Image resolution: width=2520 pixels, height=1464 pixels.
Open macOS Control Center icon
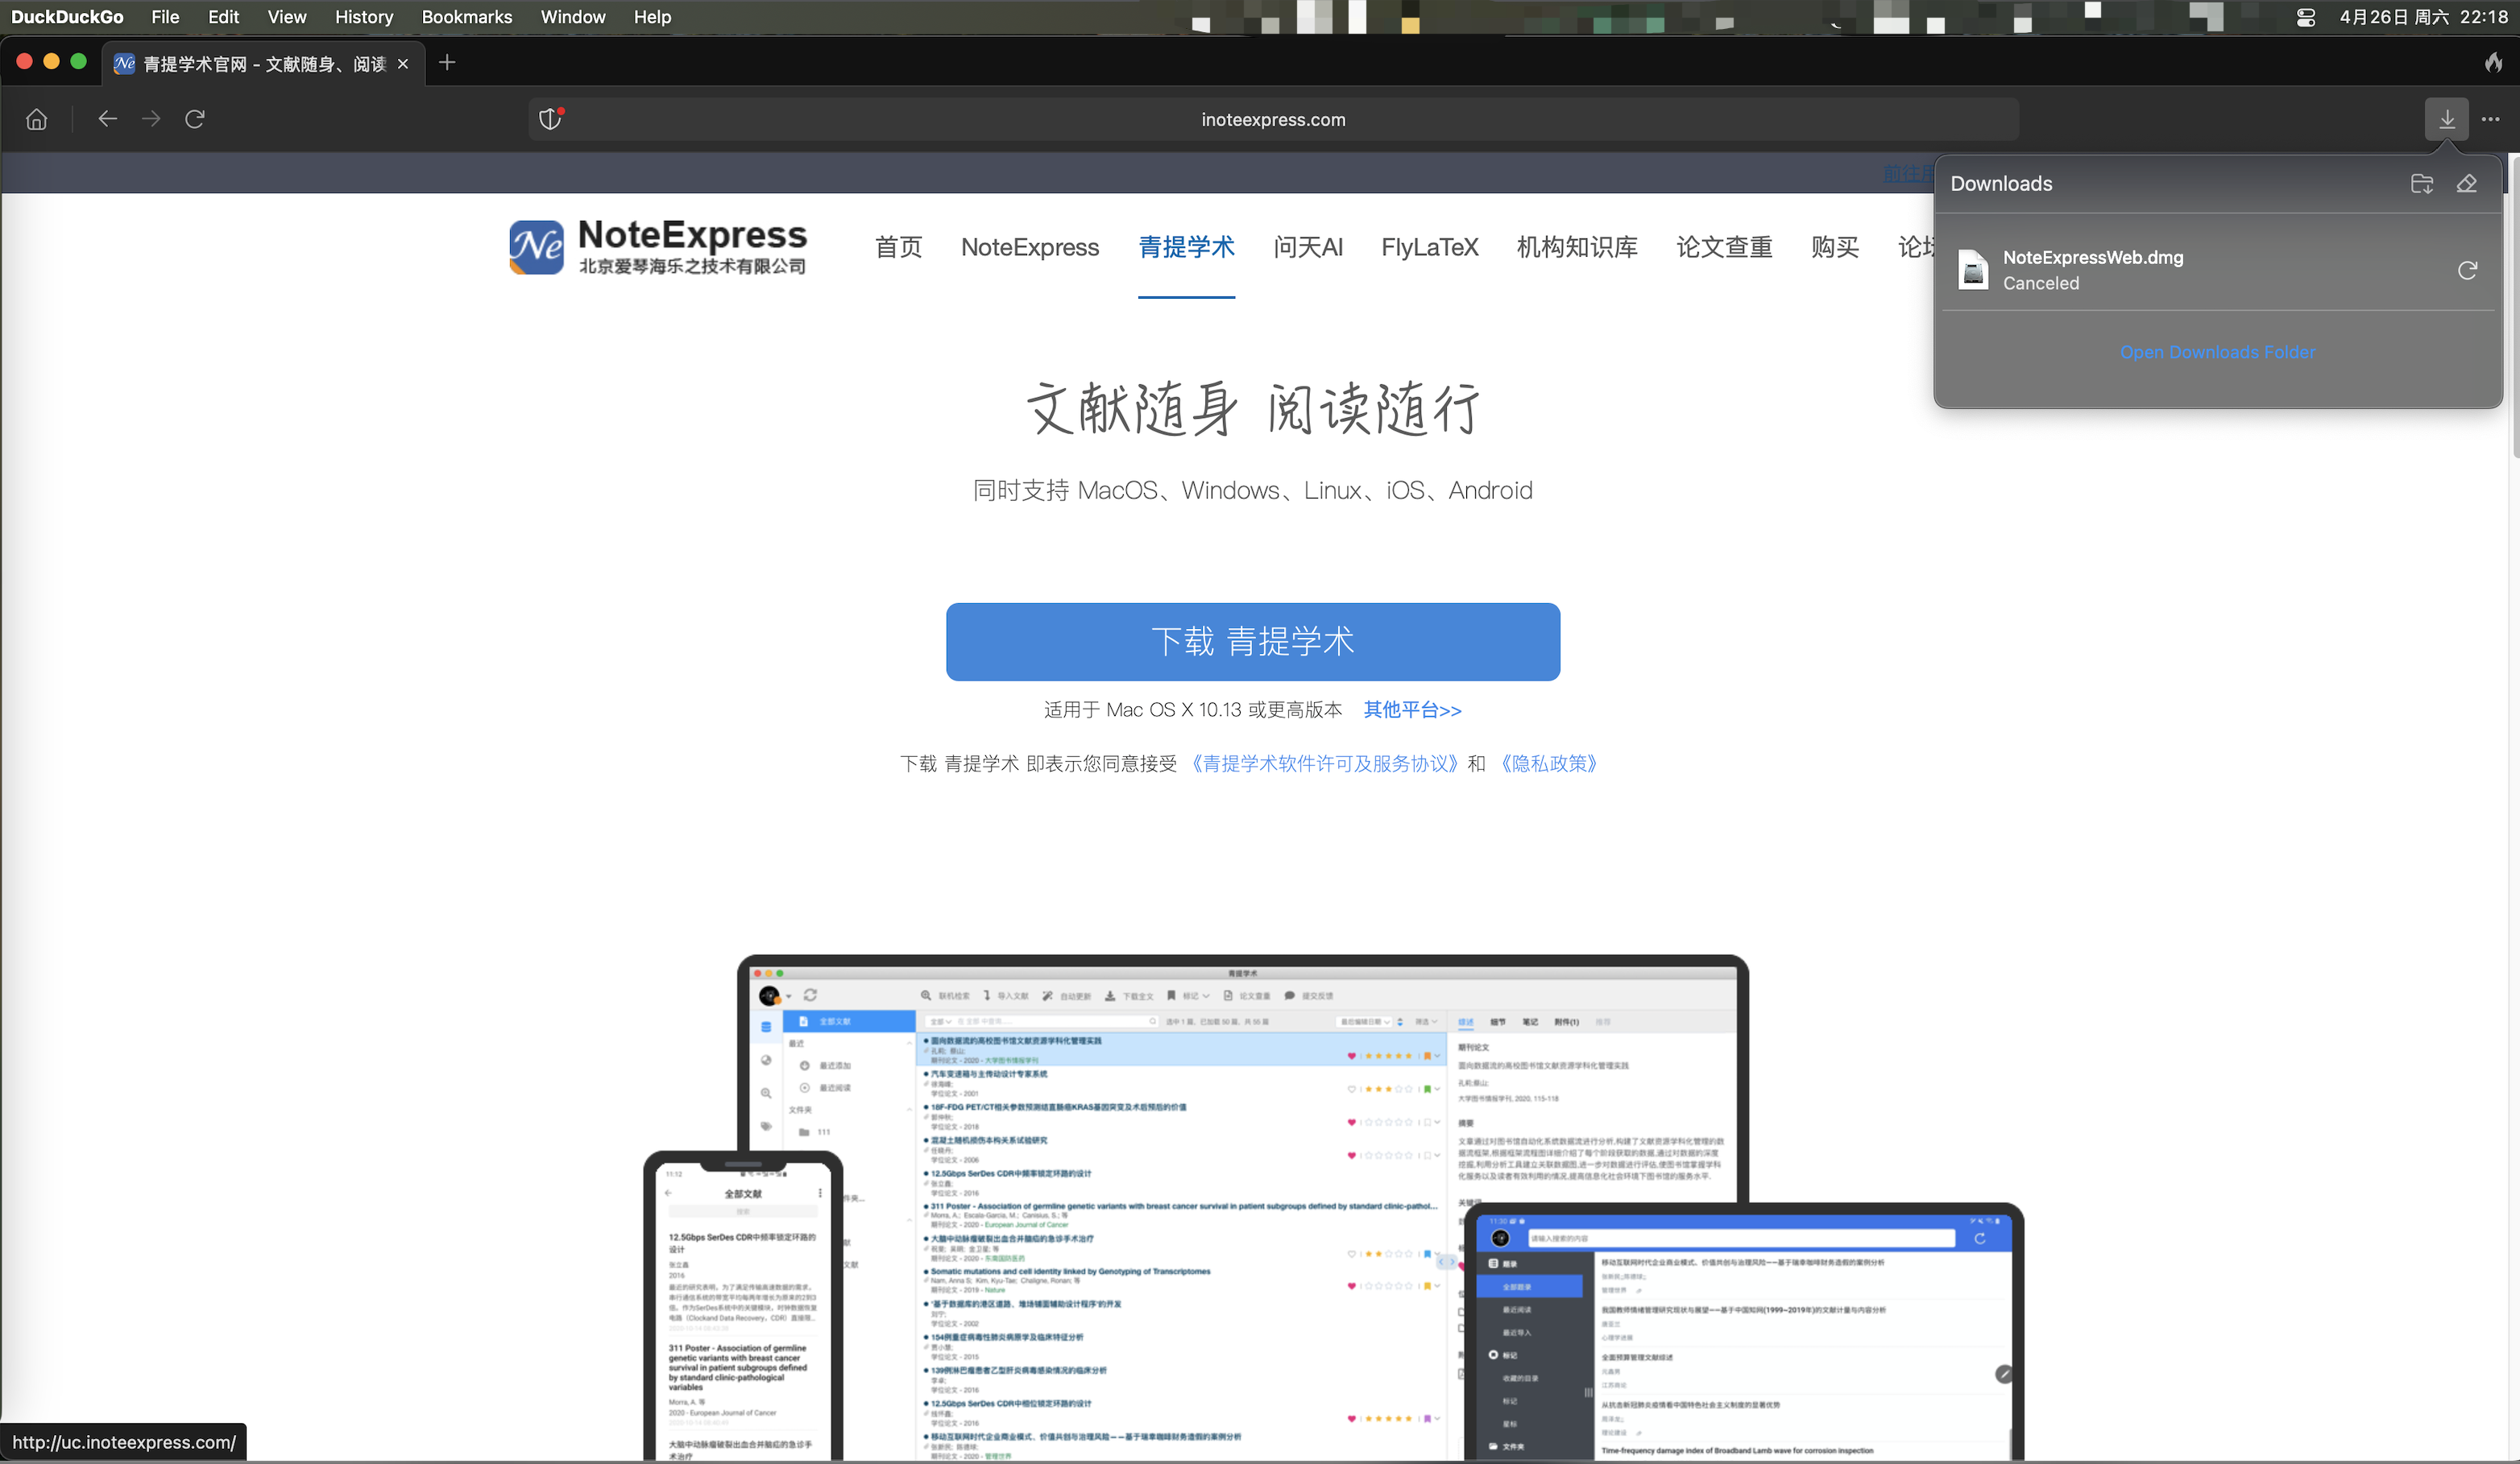2306,17
